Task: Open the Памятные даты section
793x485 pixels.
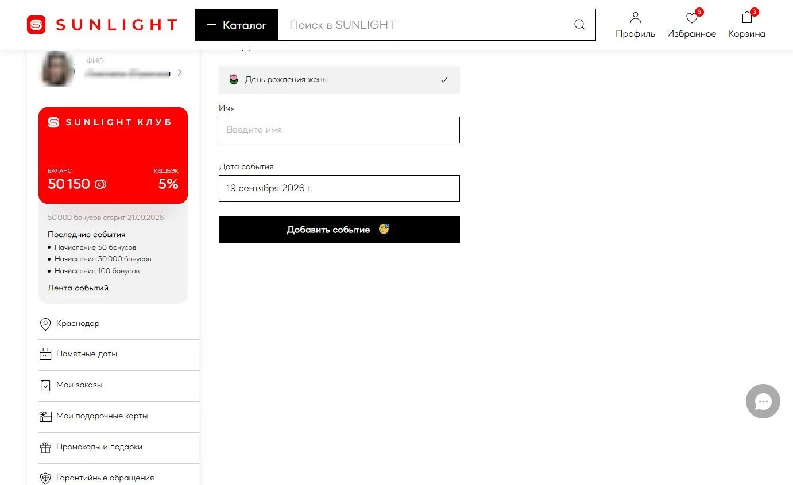Action: (87, 354)
